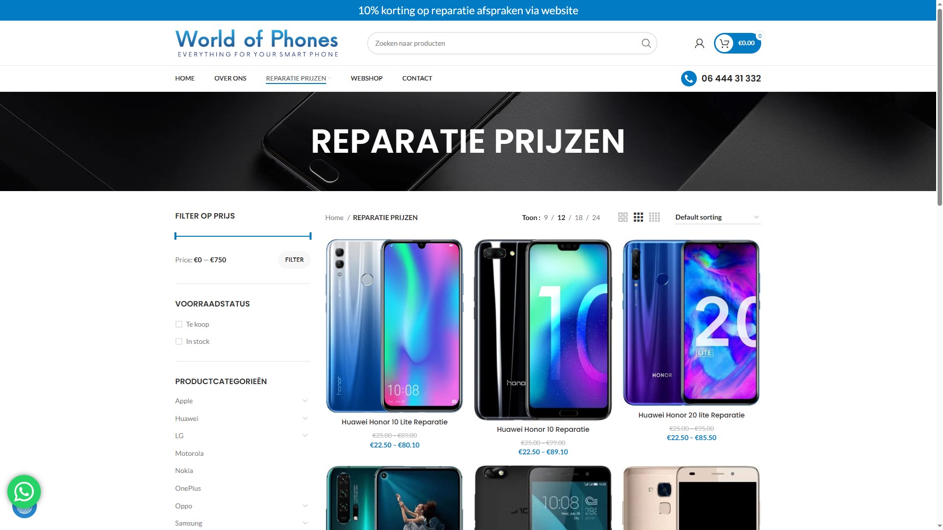
Task: Click the FILTER price button
Action: coord(294,260)
